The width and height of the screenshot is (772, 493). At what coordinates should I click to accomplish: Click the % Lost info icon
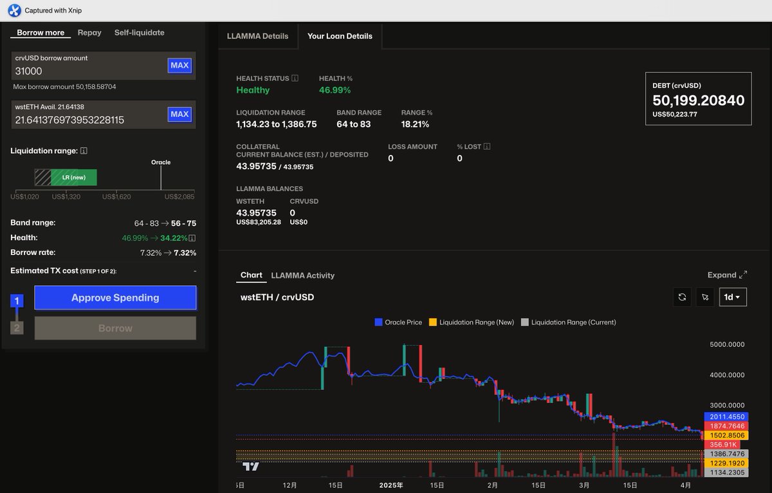[486, 147]
